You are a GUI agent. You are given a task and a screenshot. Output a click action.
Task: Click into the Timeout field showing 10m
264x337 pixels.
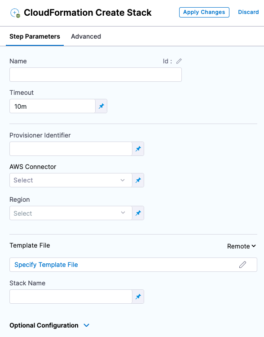(x=53, y=106)
